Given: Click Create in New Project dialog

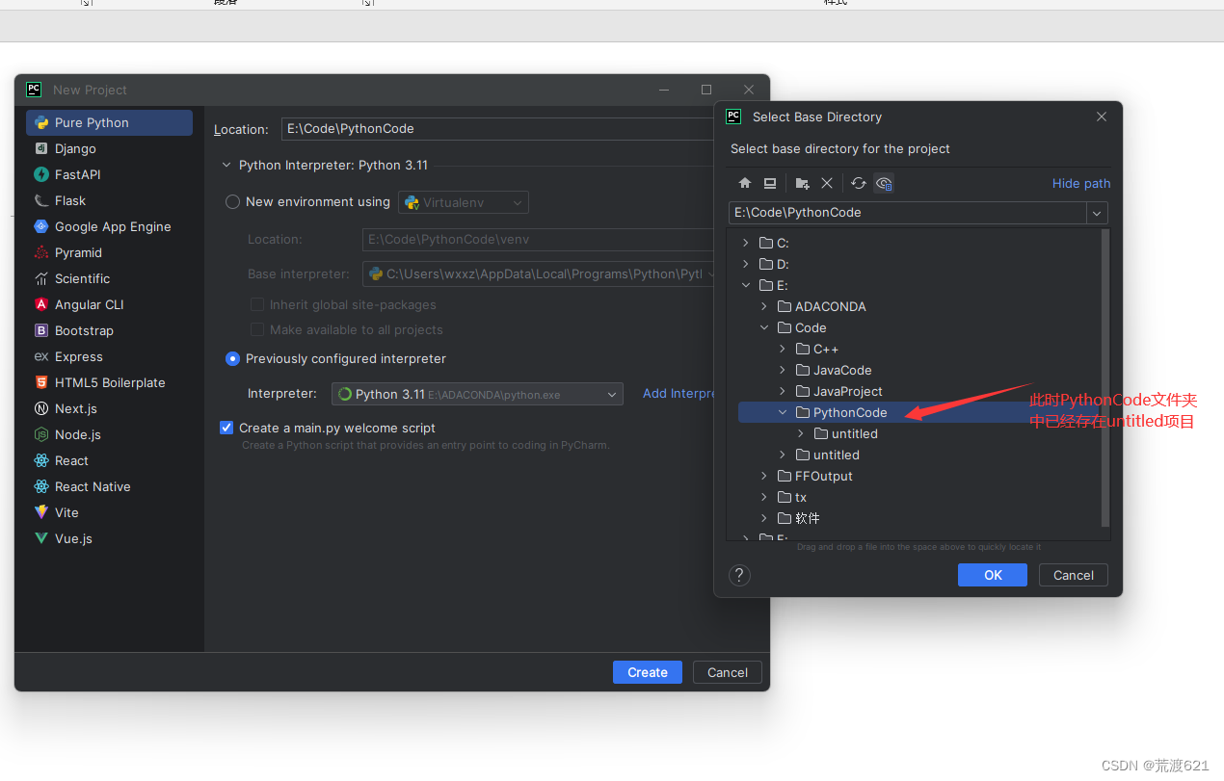Looking at the screenshot, I should [x=648, y=672].
